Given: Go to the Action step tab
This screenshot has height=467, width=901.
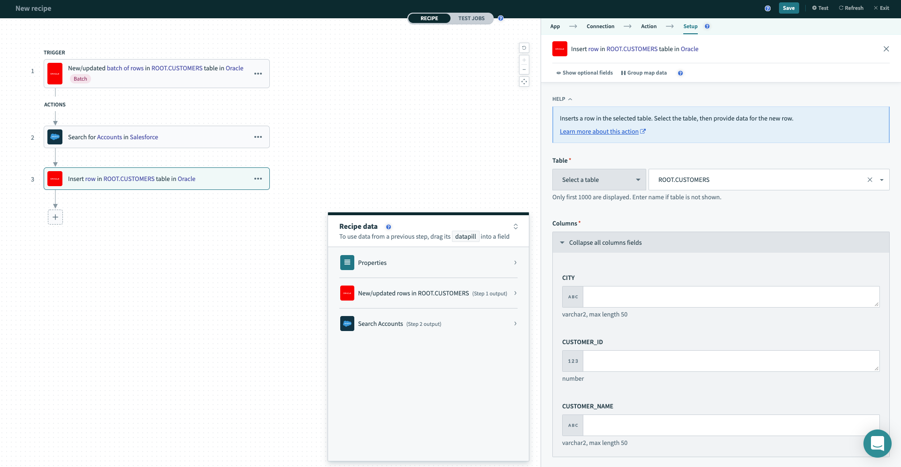Looking at the screenshot, I should click(x=649, y=26).
